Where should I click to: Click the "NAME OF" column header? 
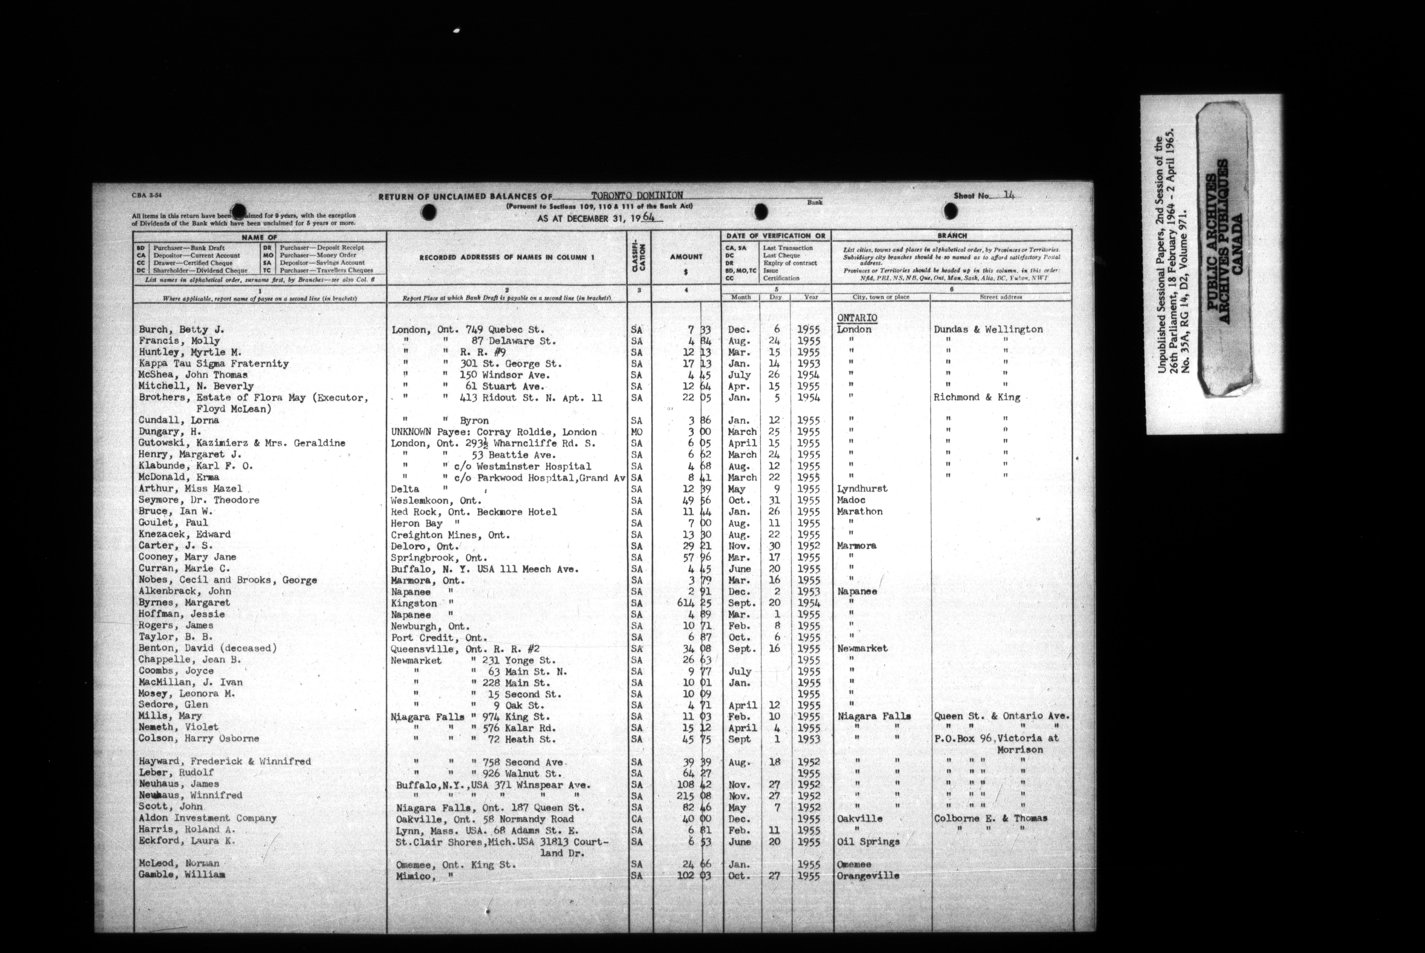[259, 238]
